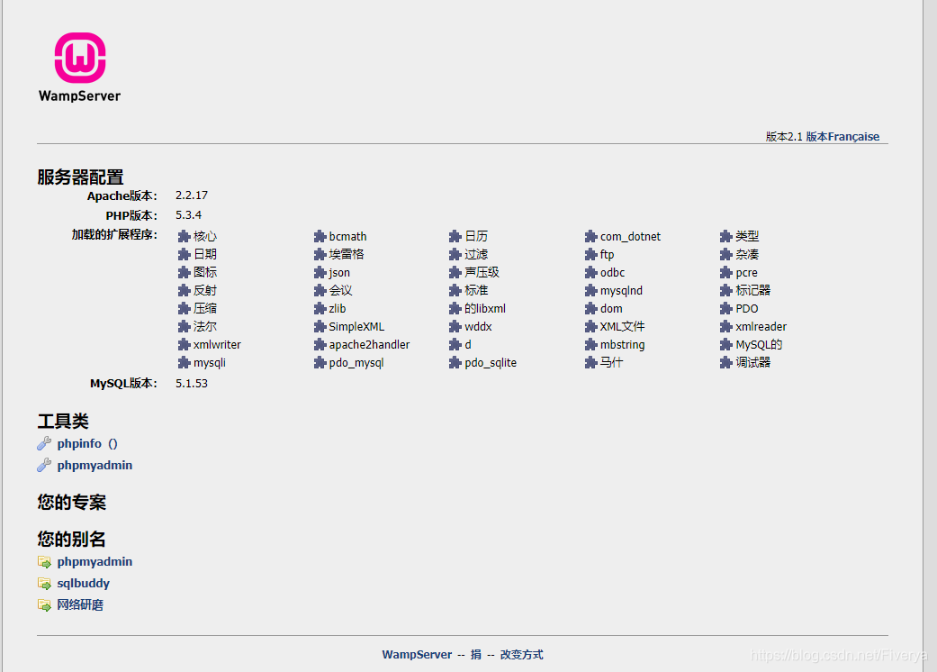Click the 类型 extension name
Viewport: 937px width, 672px height.
coord(747,236)
